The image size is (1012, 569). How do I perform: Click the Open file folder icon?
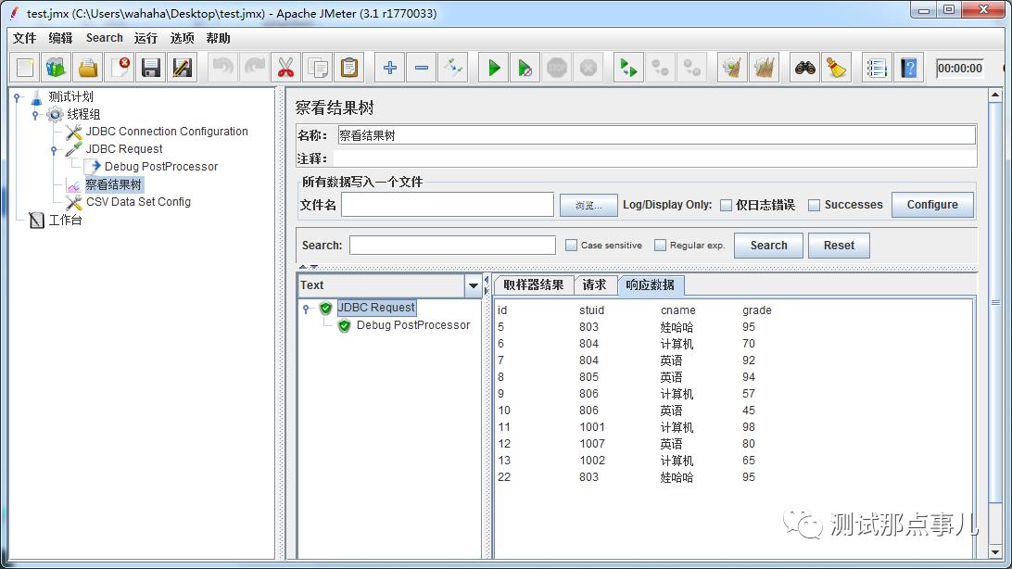coord(88,68)
